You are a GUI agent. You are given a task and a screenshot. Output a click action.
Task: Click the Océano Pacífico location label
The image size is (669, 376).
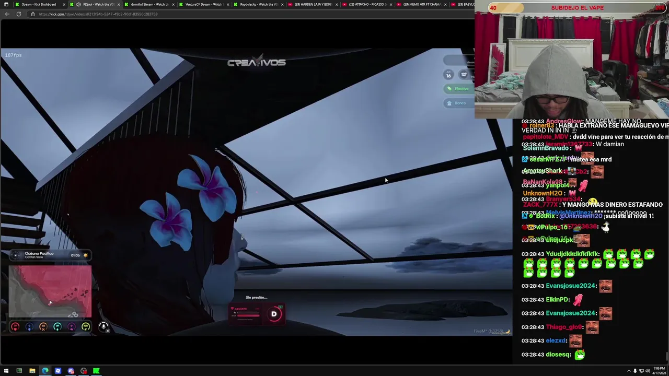click(x=39, y=254)
